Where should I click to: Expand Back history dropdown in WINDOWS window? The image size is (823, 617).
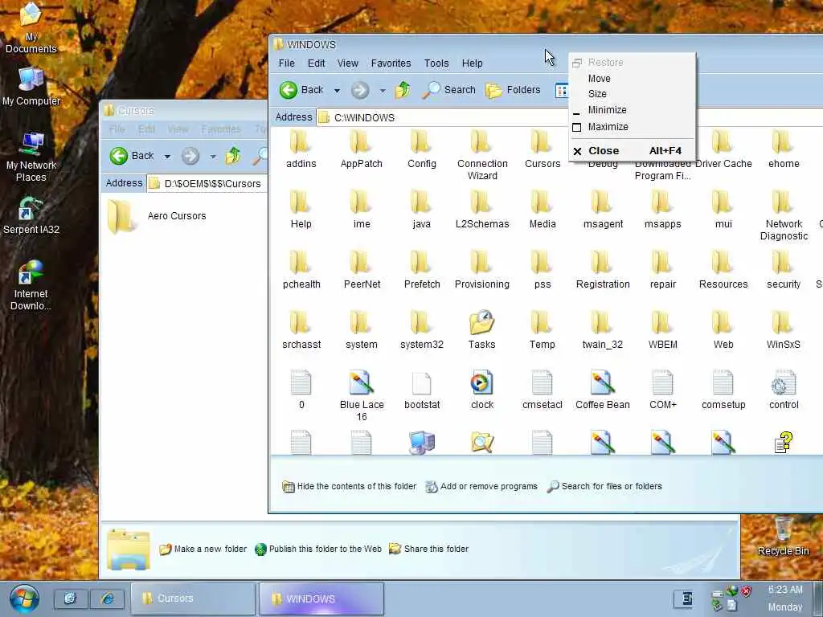[x=337, y=90]
